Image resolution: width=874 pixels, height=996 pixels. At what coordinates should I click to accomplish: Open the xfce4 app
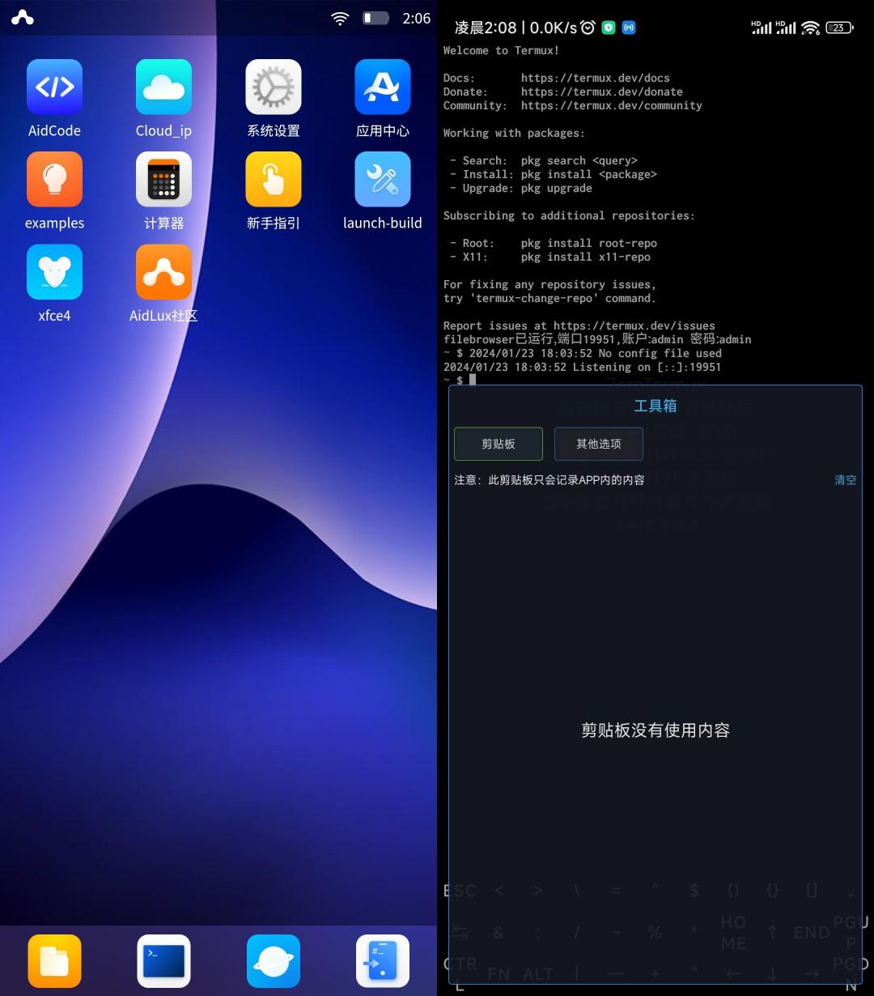(54, 272)
